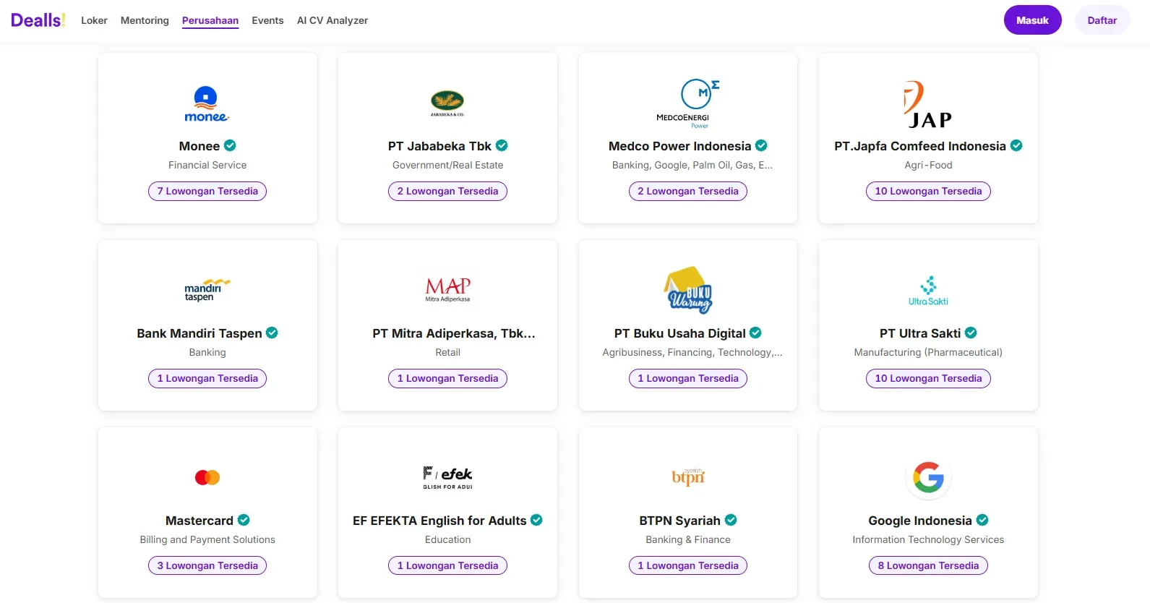The height and width of the screenshot is (603, 1150).
Task: Click the Daftar button
Action: (1102, 20)
